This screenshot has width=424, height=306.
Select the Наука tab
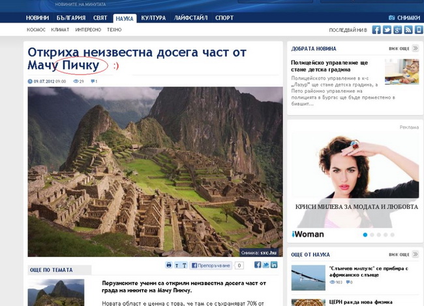(125, 18)
